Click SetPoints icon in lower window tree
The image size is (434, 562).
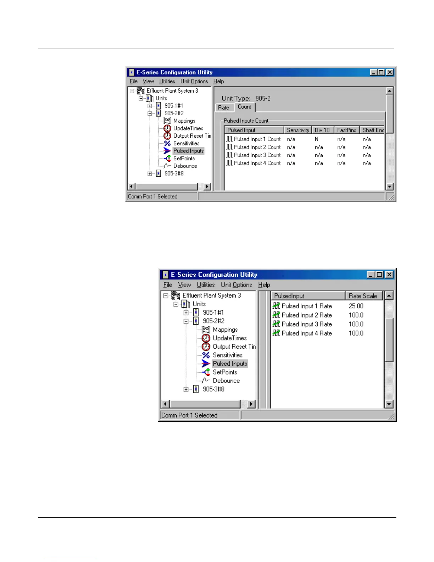[206, 372]
